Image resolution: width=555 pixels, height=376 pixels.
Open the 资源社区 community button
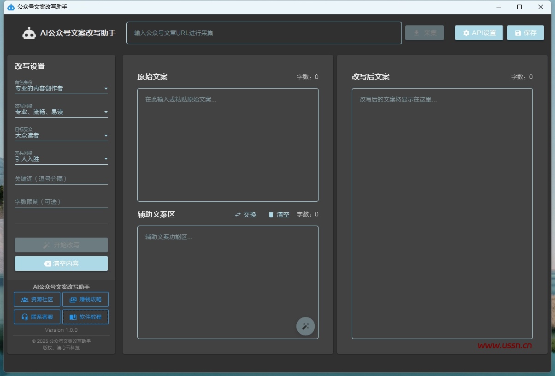click(x=37, y=299)
